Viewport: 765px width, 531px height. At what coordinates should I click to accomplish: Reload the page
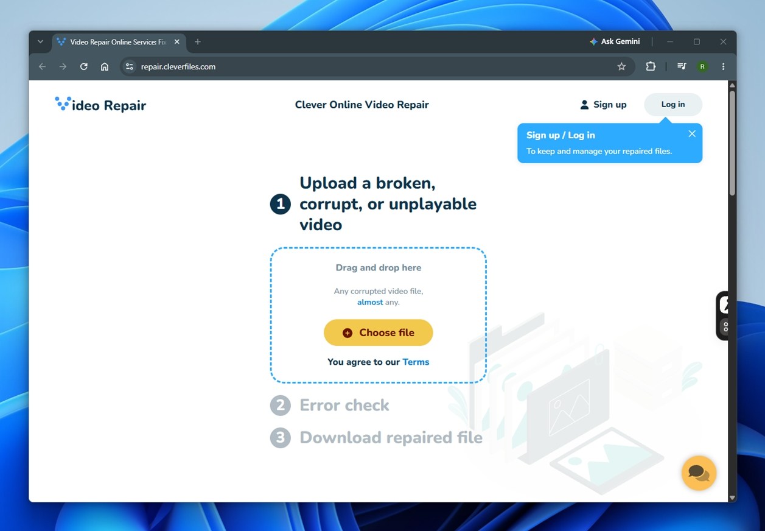click(x=84, y=66)
